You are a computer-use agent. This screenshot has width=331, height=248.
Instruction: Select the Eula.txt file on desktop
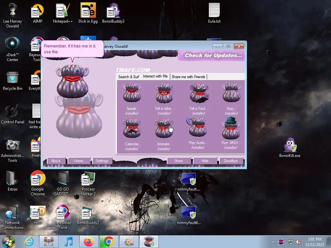214,13
